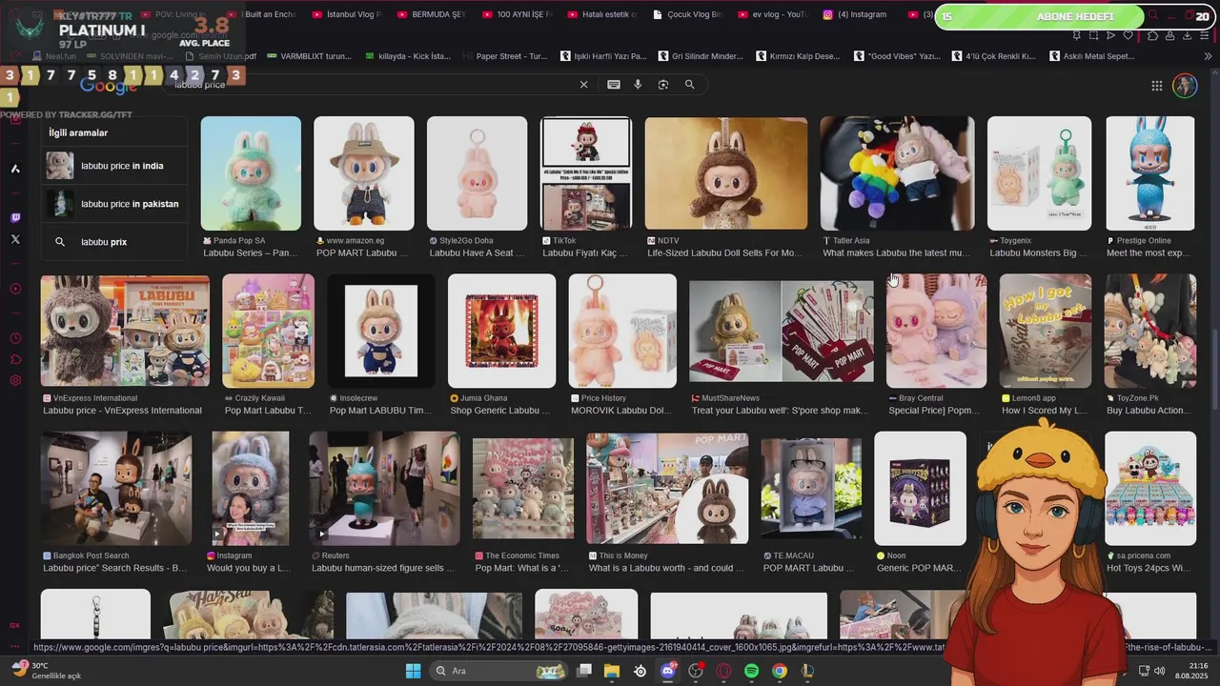The width and height of the screenshot is (1220, 686).
Task: Open the VARMBLIXT turun bookmark
Action: [x=309, y=56]
